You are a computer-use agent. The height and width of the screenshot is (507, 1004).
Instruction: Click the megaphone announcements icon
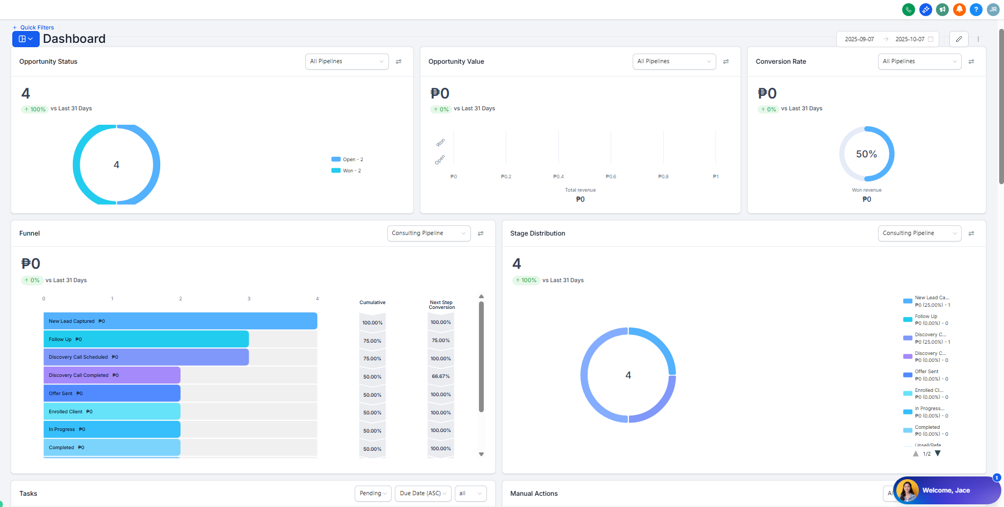[942, 10]
